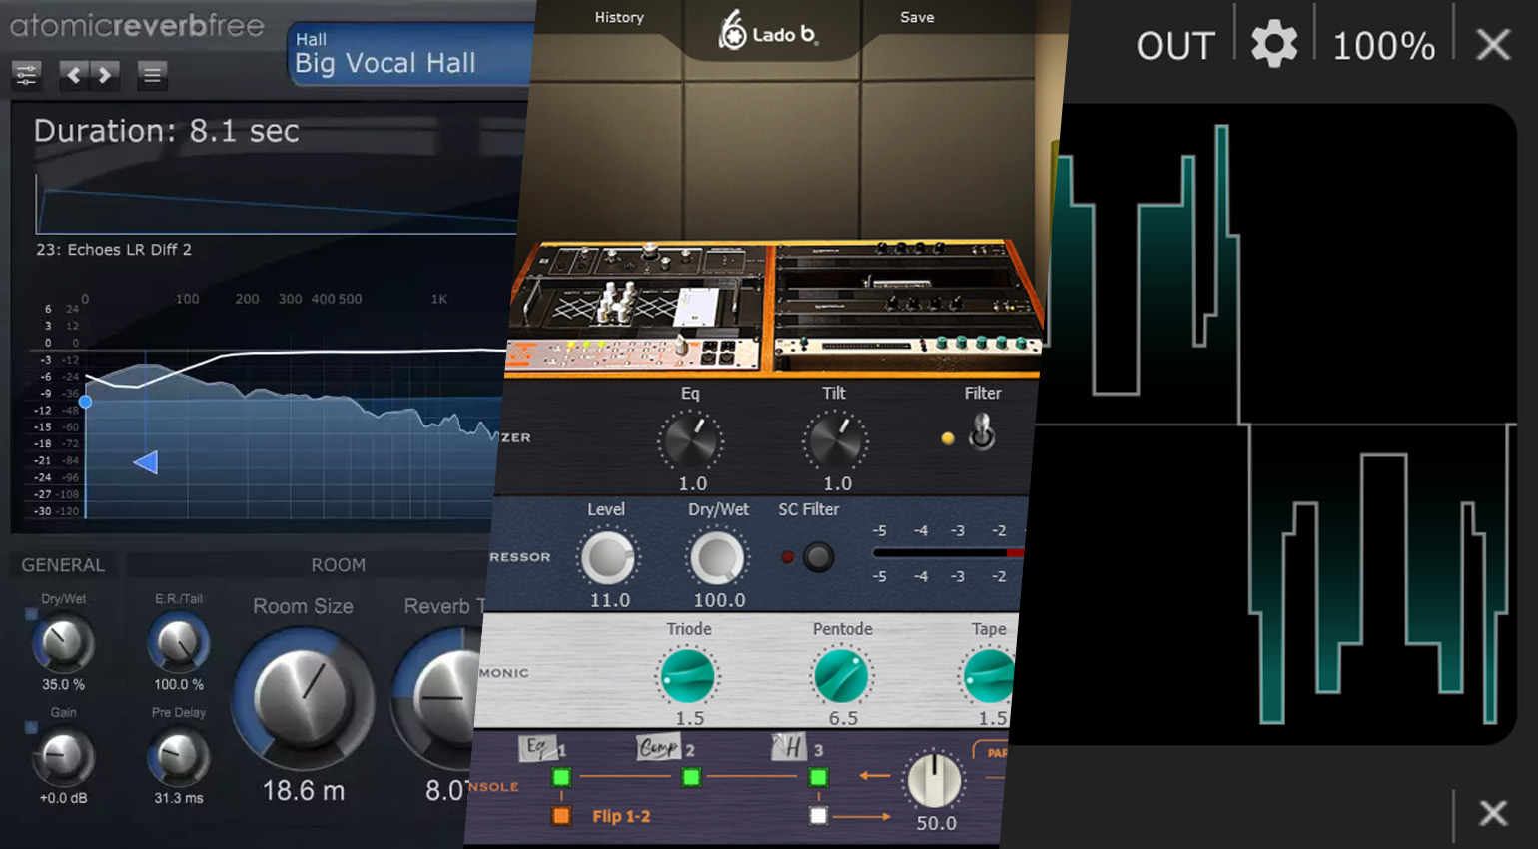
Task: Enable the orange Flip 1-2 button
Action: point(561,816)
